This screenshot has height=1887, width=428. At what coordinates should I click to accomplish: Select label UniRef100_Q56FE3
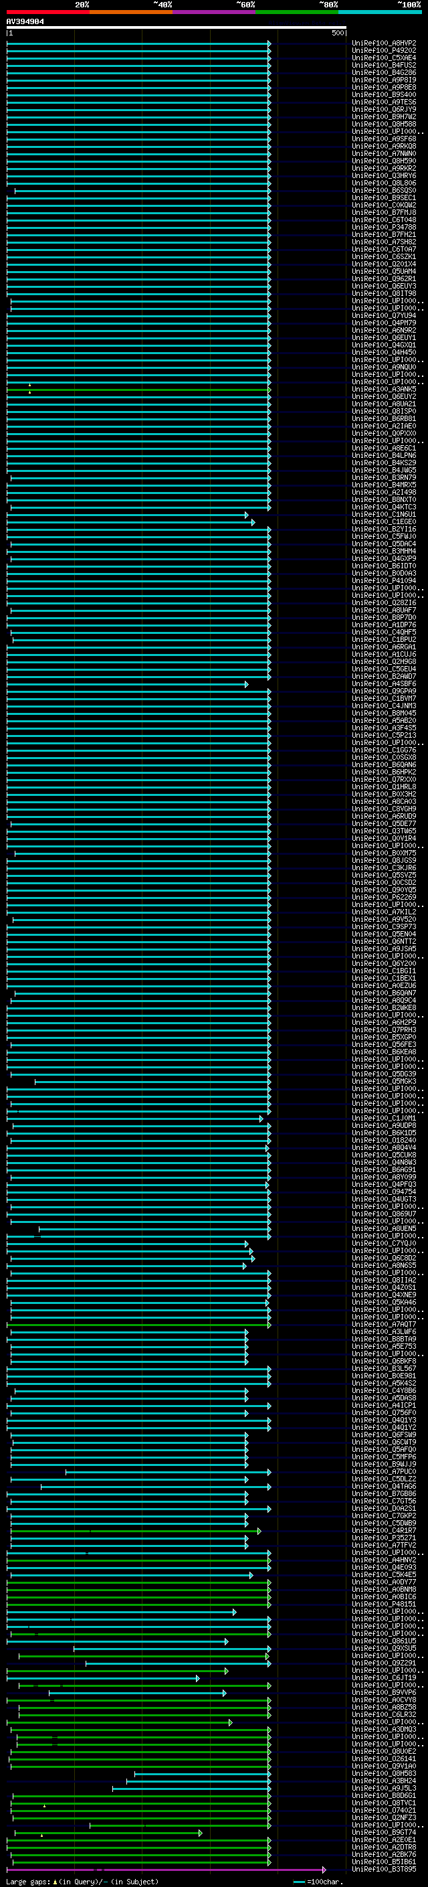[384, 1045]
